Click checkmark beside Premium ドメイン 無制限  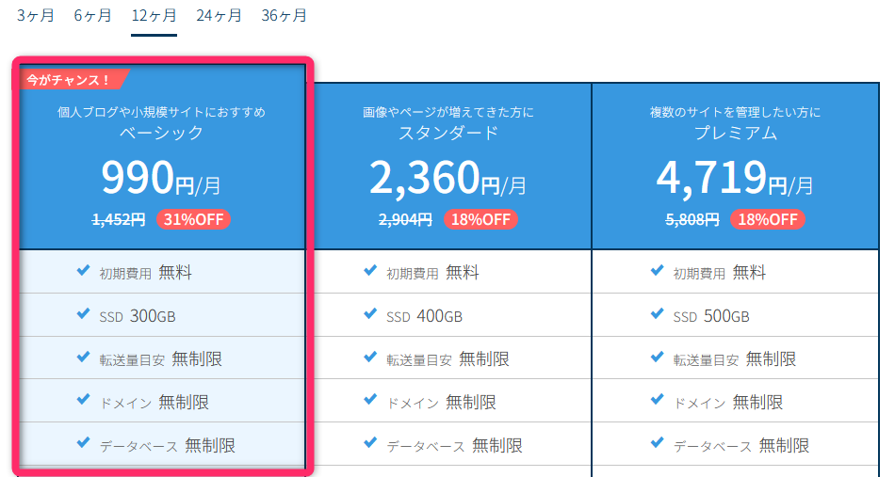pos(657,402)
